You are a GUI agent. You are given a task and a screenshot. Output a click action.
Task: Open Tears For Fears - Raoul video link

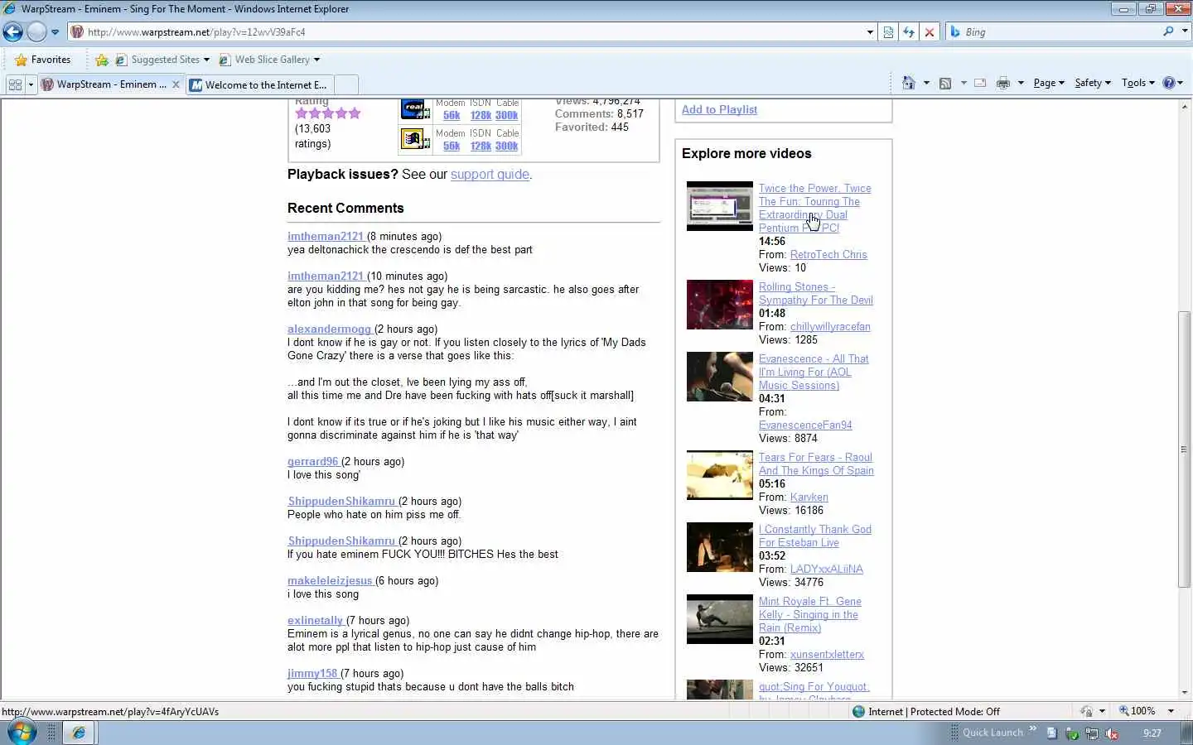click(816, 464)
